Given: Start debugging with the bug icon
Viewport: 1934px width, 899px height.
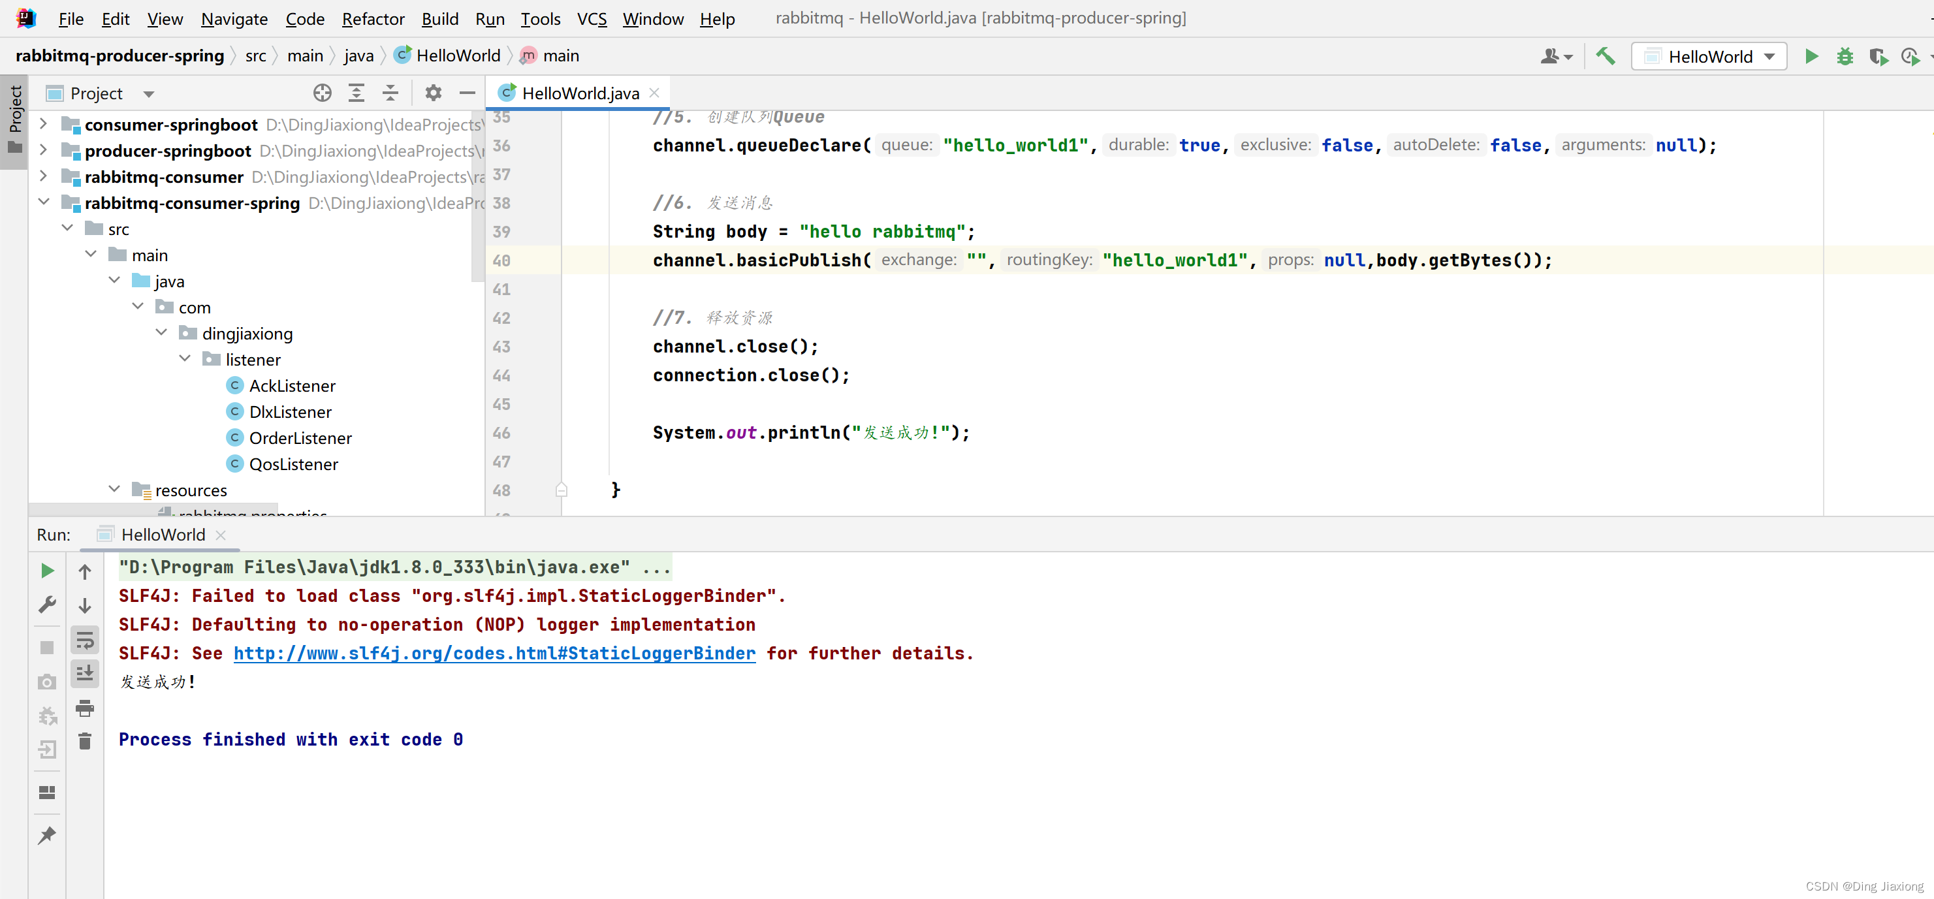Looking at the screenshot, I should coord(1845,56).
